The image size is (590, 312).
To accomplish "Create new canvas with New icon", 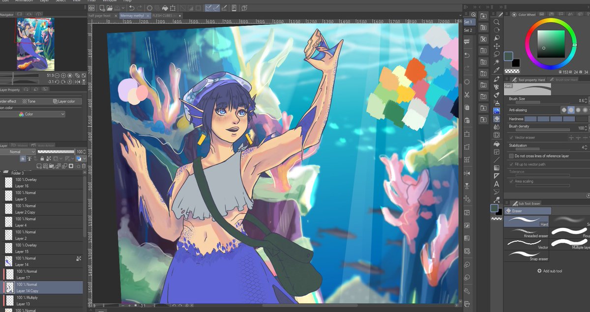I will 102,8.
